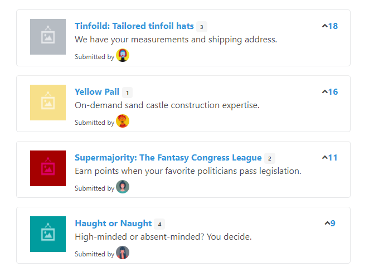369x272 pixels.
Task: Upvote Supermajority with the 11 arrow
Action: [329, 157]
